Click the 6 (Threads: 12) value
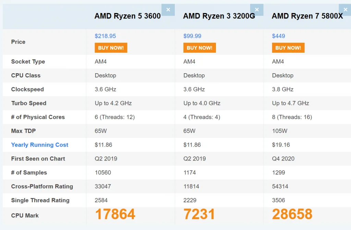This screenshot has height=230, width=351. tap(114, 117)
